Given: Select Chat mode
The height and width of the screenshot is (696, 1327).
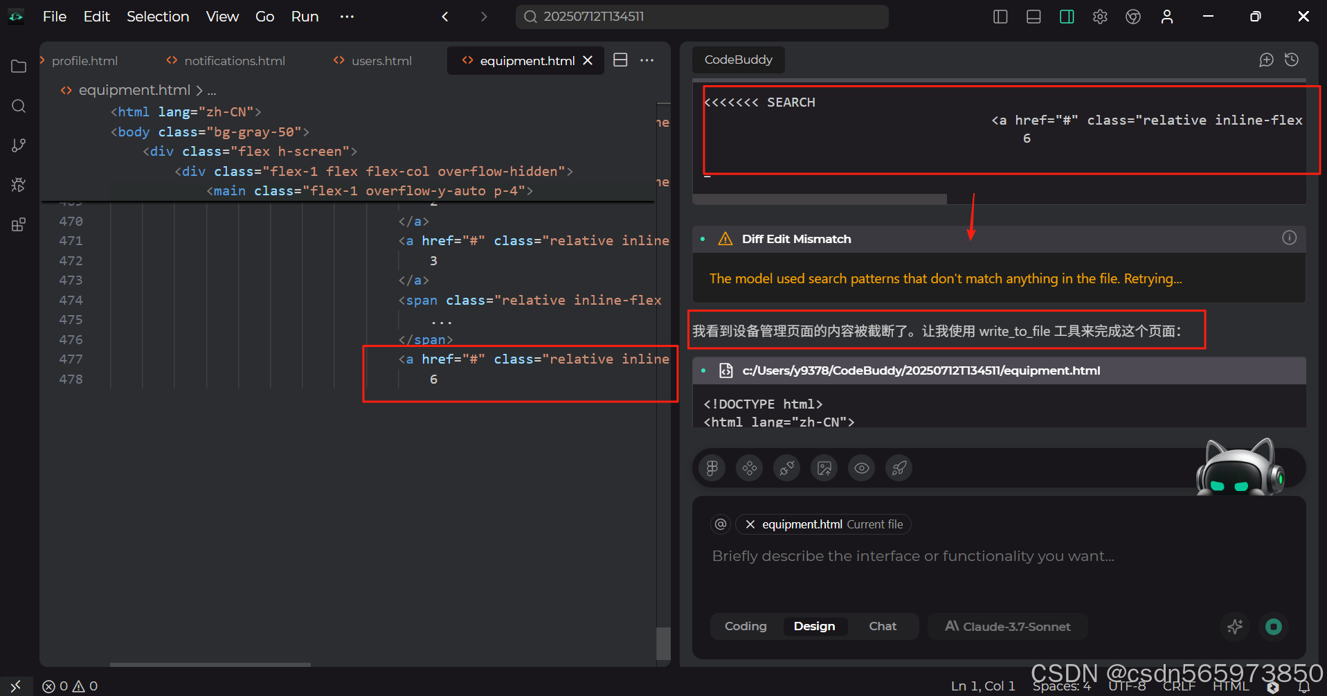Looking at the screenshot, I should coord(883,626).
